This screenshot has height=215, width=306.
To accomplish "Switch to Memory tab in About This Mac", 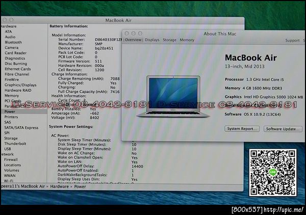I will point(187,40).
